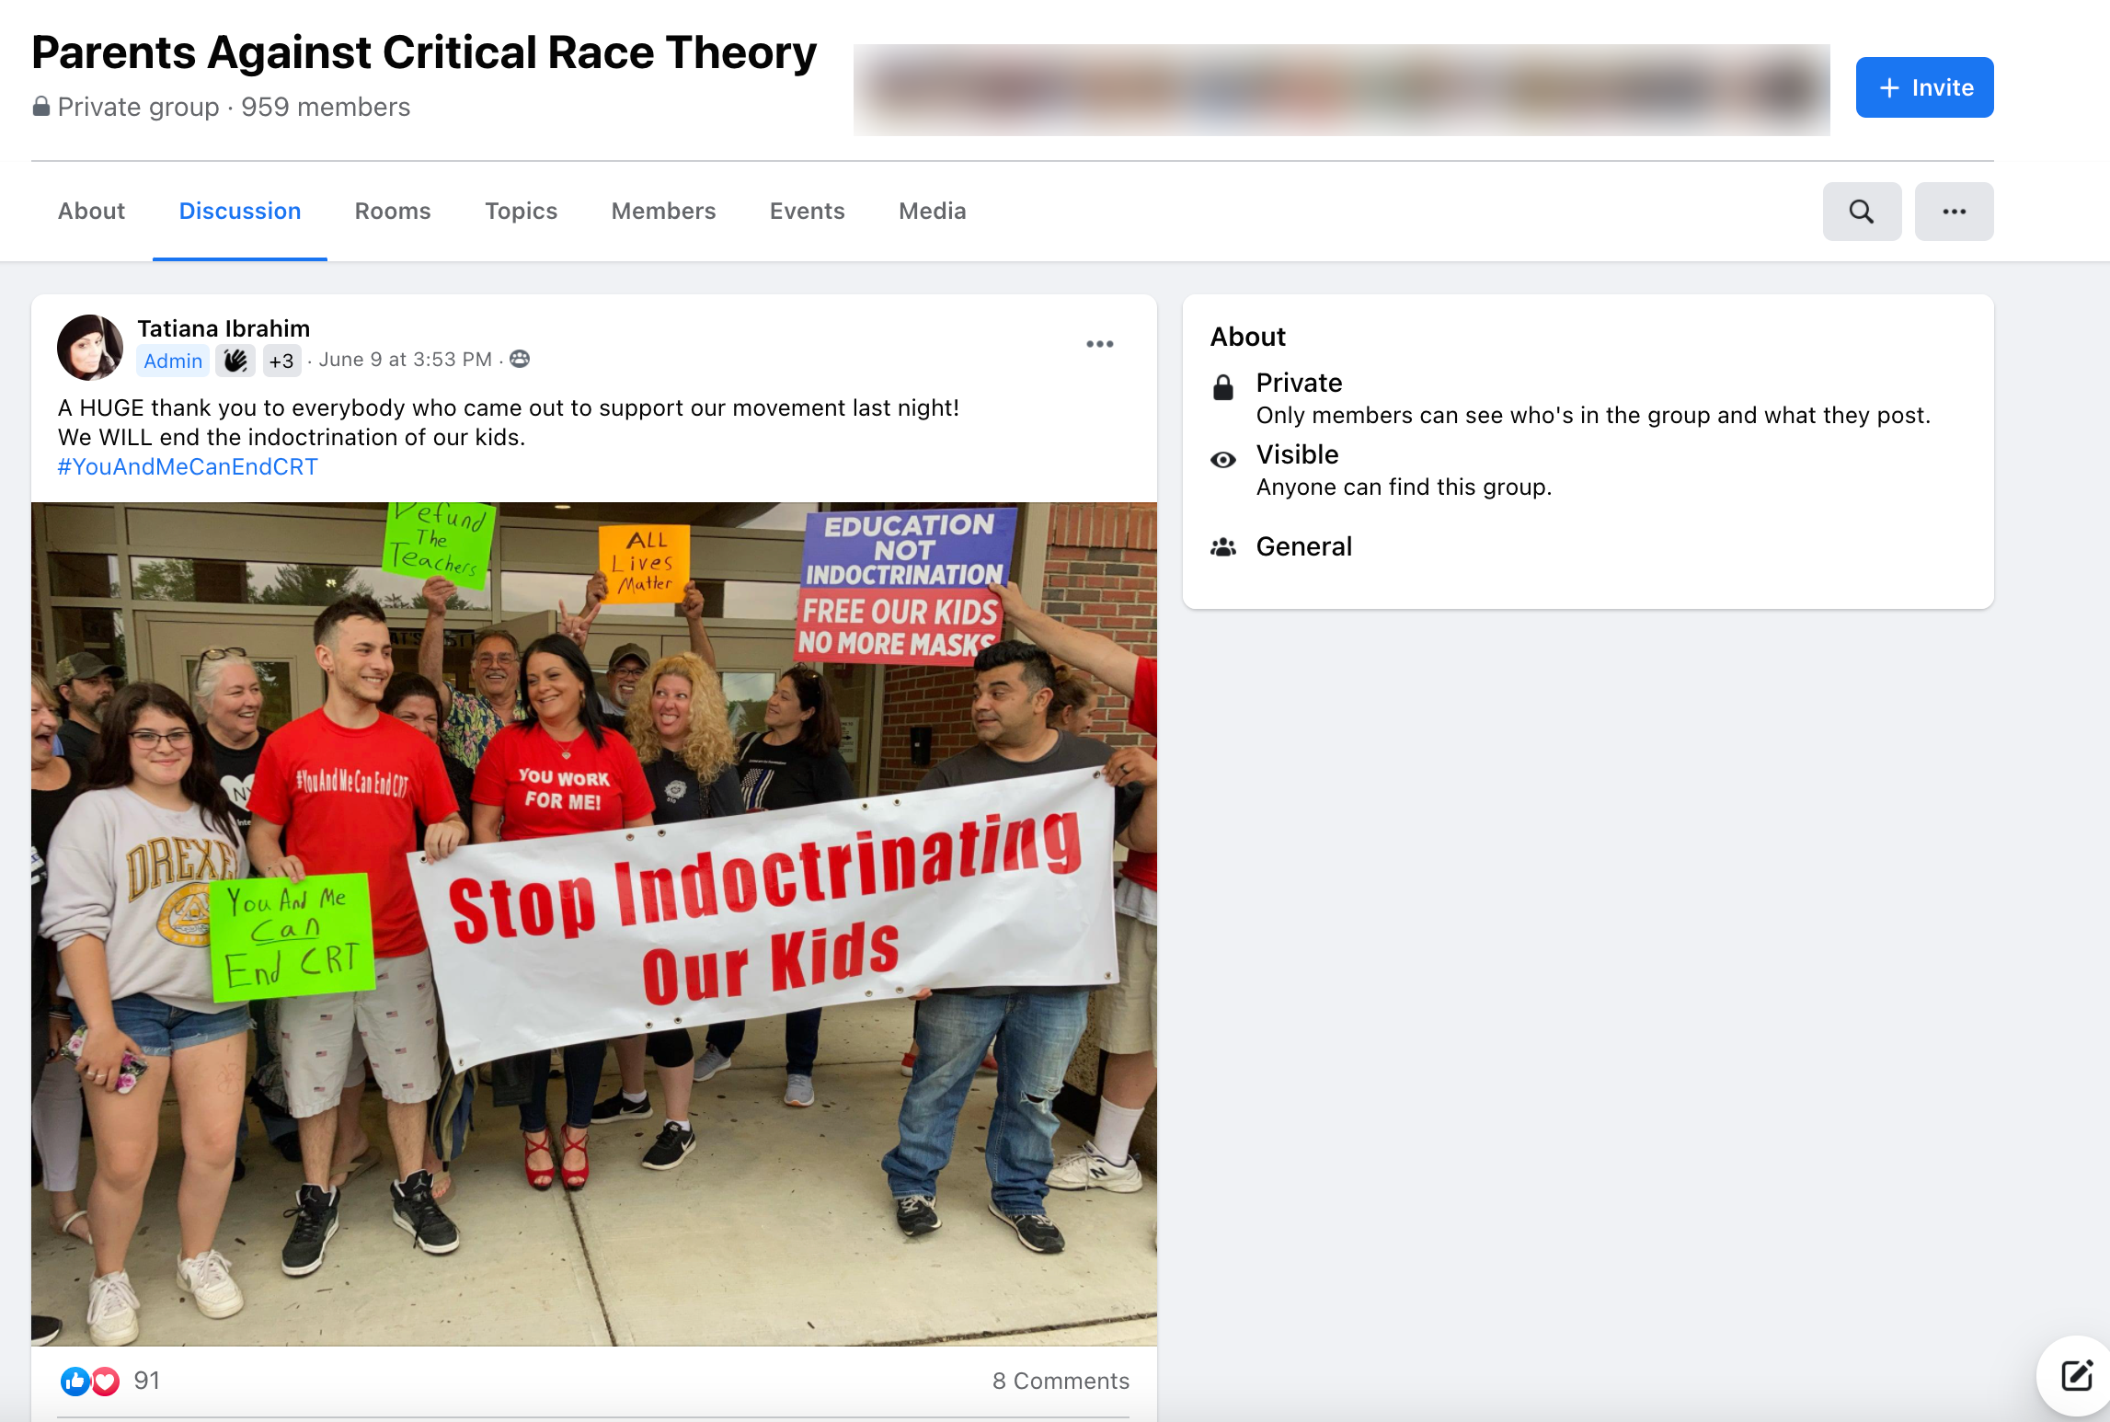This screenshot has height=1422, width=2110.
Task: Switch to the Media tab
Action: (x=932, y=211)
